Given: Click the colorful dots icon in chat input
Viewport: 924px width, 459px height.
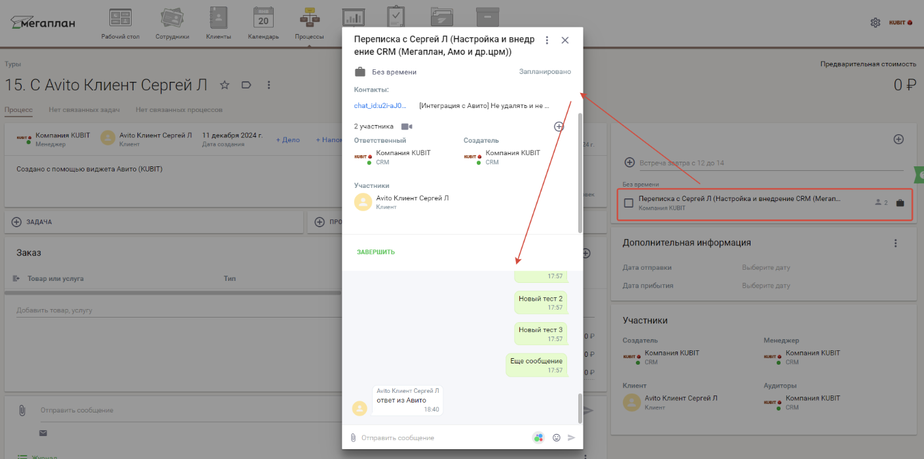Looking at the screenshot, I should (x=538, y=437).
